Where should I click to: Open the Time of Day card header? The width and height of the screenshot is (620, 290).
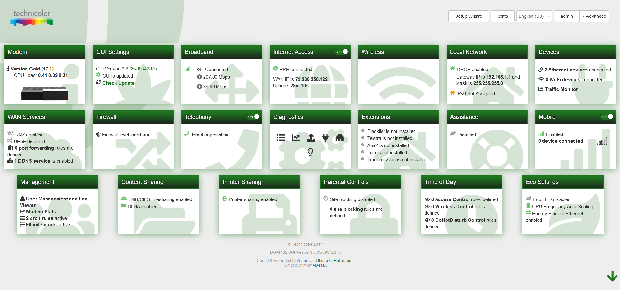pos(462,182)
